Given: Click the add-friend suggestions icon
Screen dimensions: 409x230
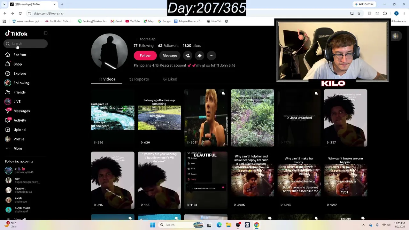Looking at the screenshot, I should [x=188, y=56].
